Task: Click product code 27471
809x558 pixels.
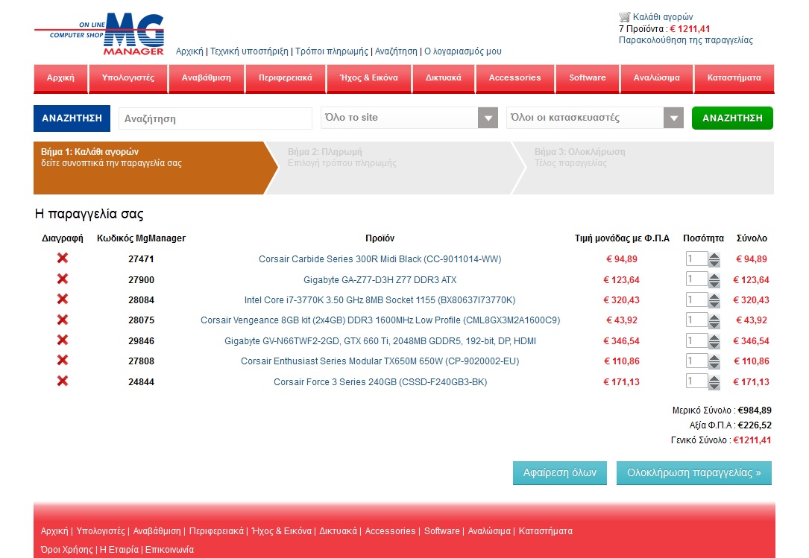Action: (141, 259)
